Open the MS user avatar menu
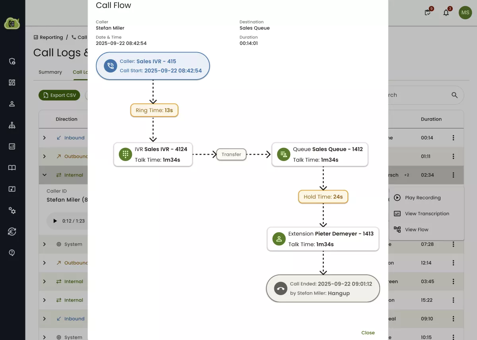Viewport: 477px width, 340px height. [x=465, y=13]
